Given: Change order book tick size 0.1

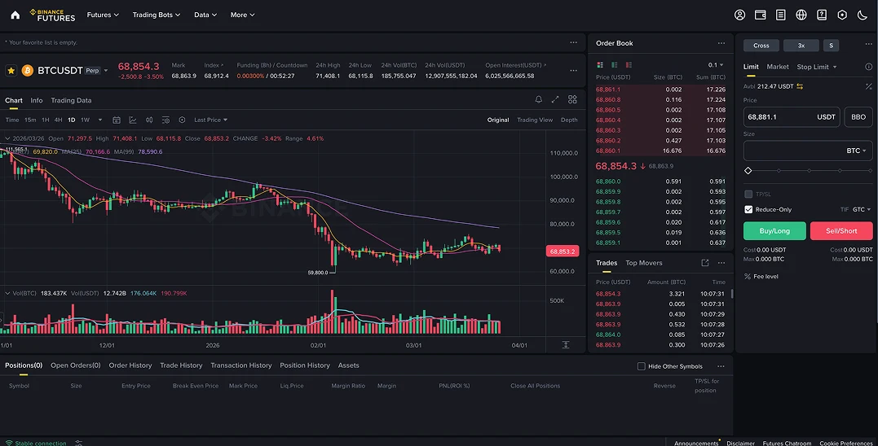Looking at the screenshot, I should point(716,65).
